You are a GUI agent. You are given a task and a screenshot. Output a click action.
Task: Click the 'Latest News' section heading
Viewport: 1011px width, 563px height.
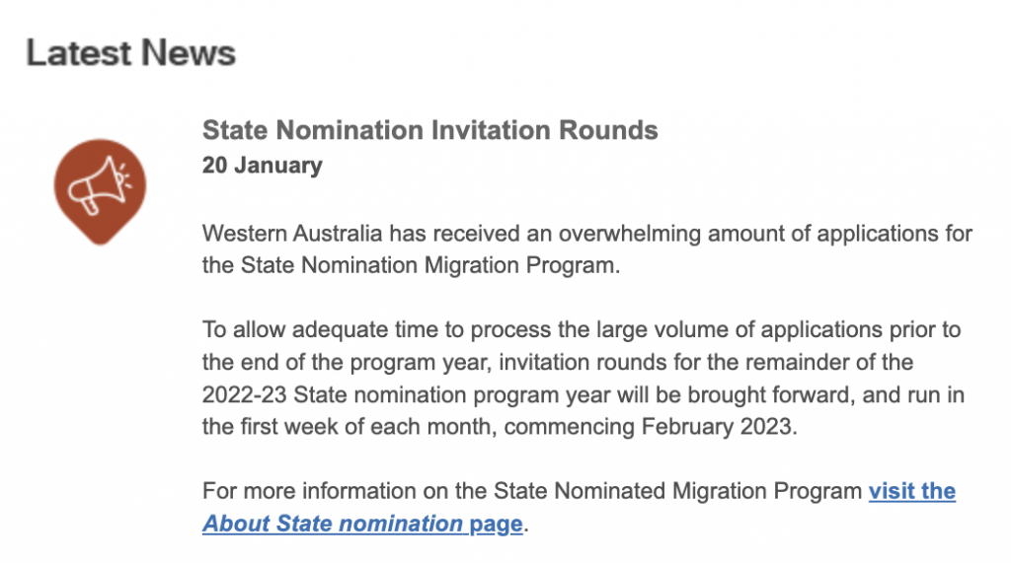[x=130, y=52]
